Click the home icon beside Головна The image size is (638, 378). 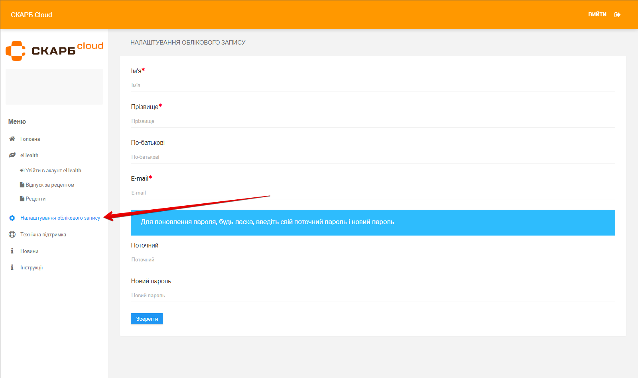tap(12, 139)
